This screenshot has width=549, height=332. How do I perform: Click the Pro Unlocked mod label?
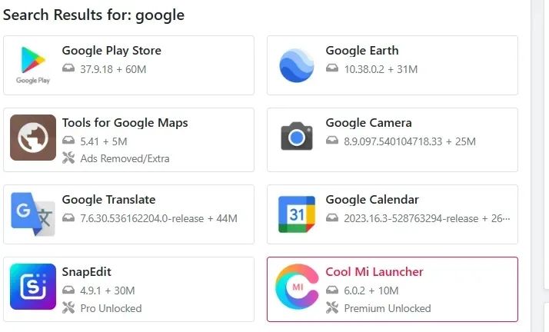111,308
